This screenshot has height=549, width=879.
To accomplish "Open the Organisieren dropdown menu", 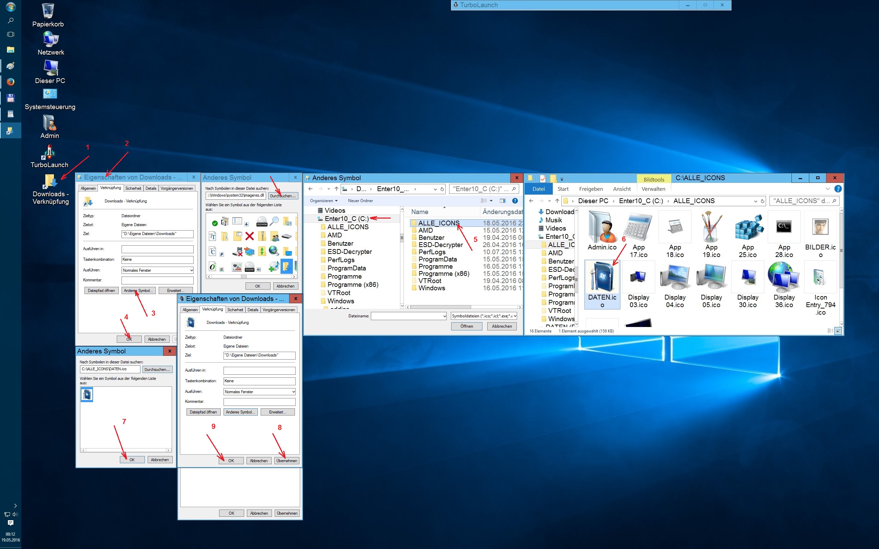I will click(x=323, y=201).
